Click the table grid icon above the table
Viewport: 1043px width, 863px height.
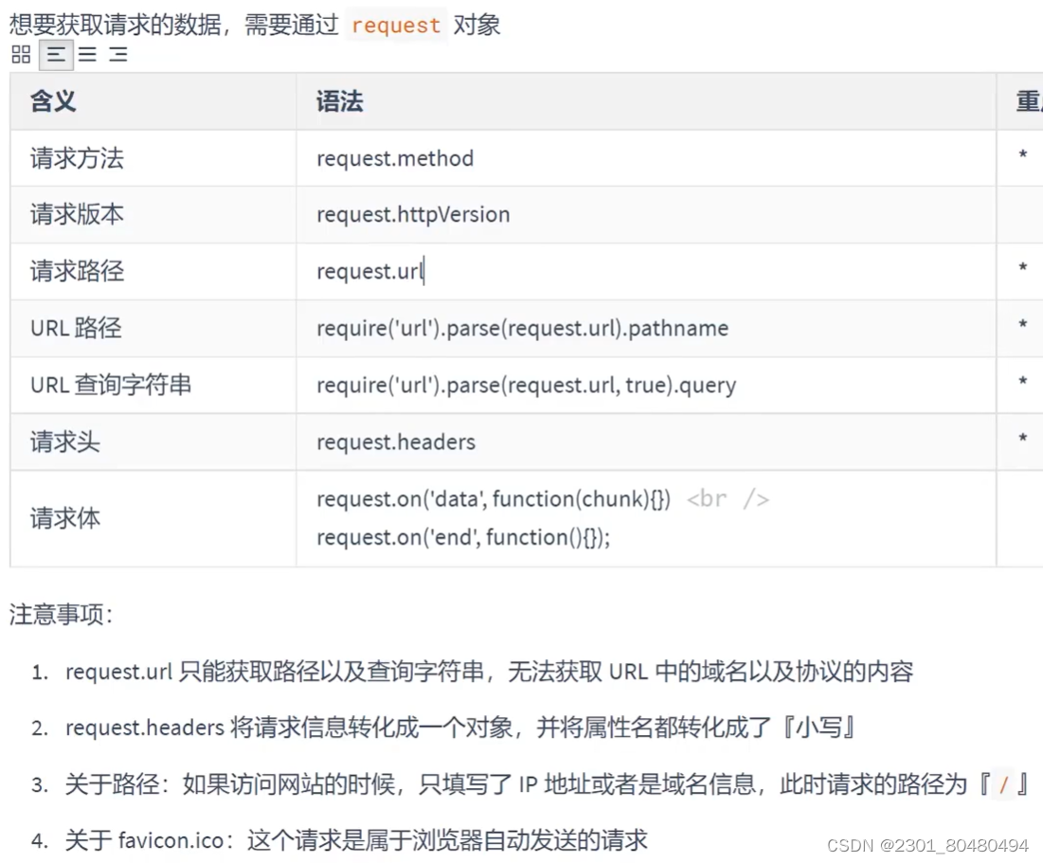coord(21,55)
